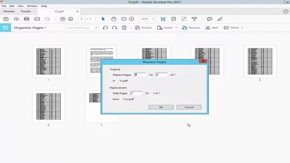290x163 pixels.
Task: Rotate pages clockwise
Action: coord(115,28)
